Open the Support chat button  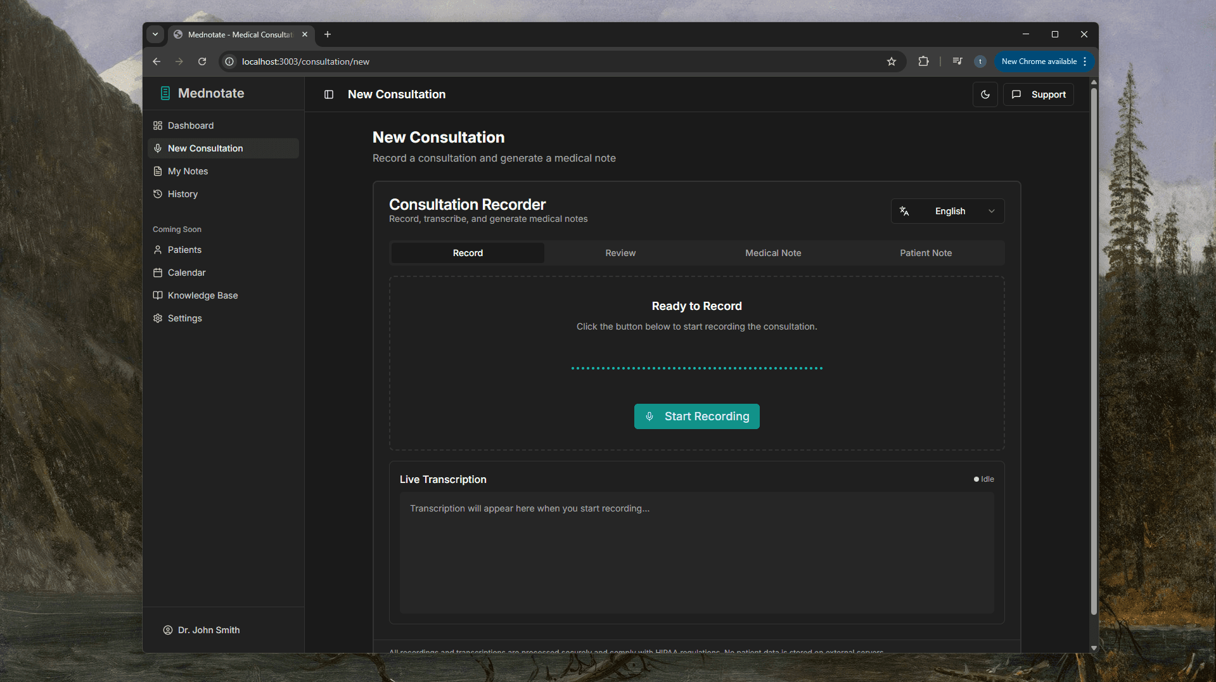[x=1038, y=94]
